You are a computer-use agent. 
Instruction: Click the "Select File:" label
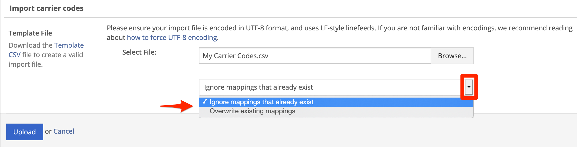point(139,52)
